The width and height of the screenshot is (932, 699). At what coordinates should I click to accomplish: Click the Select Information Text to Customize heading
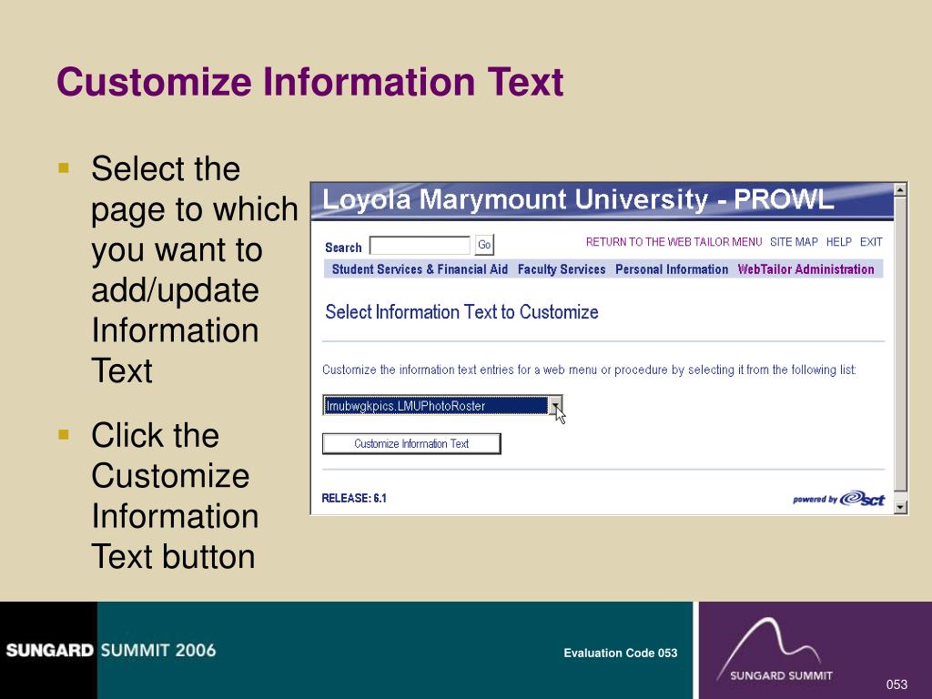coord(461,312)
